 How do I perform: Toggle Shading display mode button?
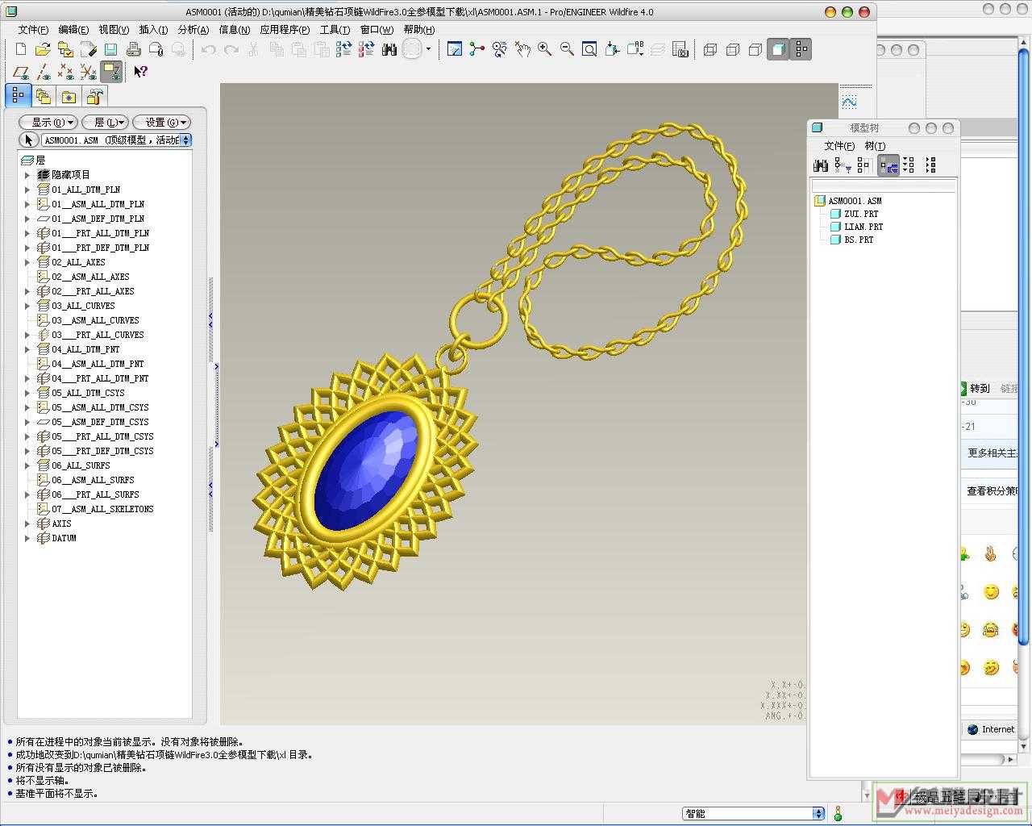778,49
